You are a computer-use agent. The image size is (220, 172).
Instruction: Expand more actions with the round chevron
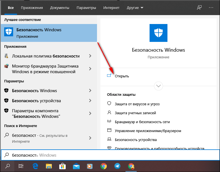tap(159, 86)
